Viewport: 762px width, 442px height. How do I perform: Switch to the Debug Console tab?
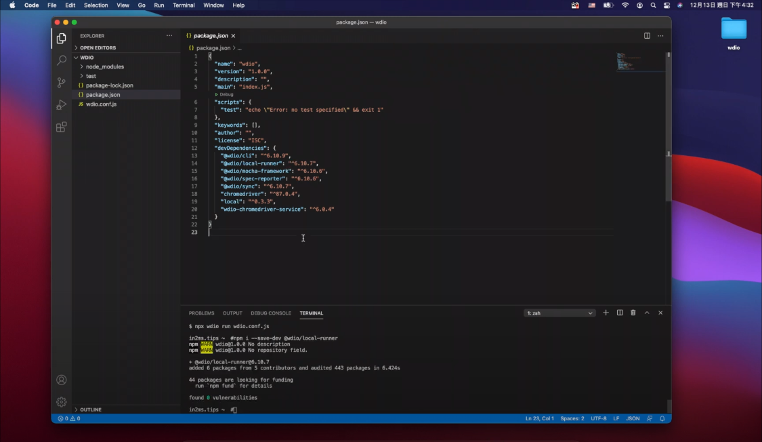[x=271, y=313]
